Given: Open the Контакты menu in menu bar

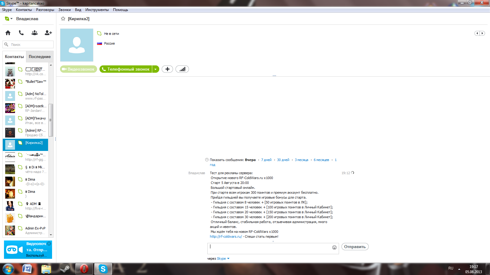Looking at the screenshot, I should tap(24, 10).
